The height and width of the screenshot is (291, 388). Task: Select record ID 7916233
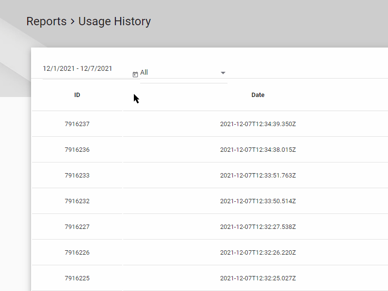coord(77,176)
